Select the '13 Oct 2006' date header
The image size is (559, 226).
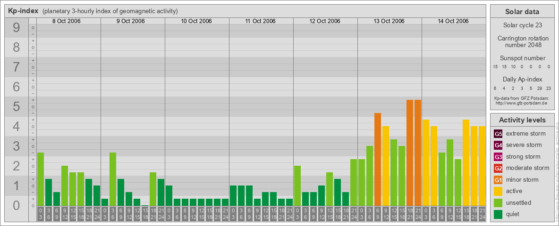coord(389,21)
